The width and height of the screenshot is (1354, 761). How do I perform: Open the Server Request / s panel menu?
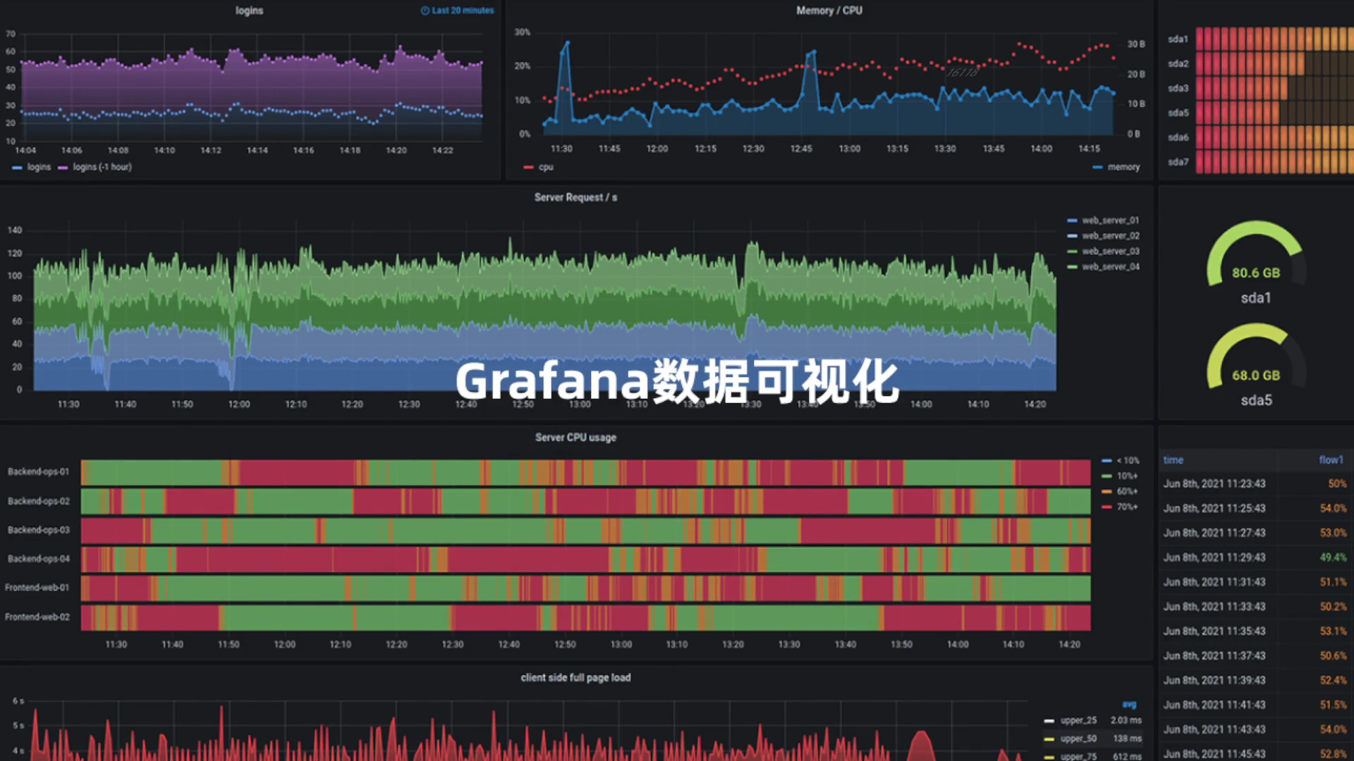coord(575,197)
